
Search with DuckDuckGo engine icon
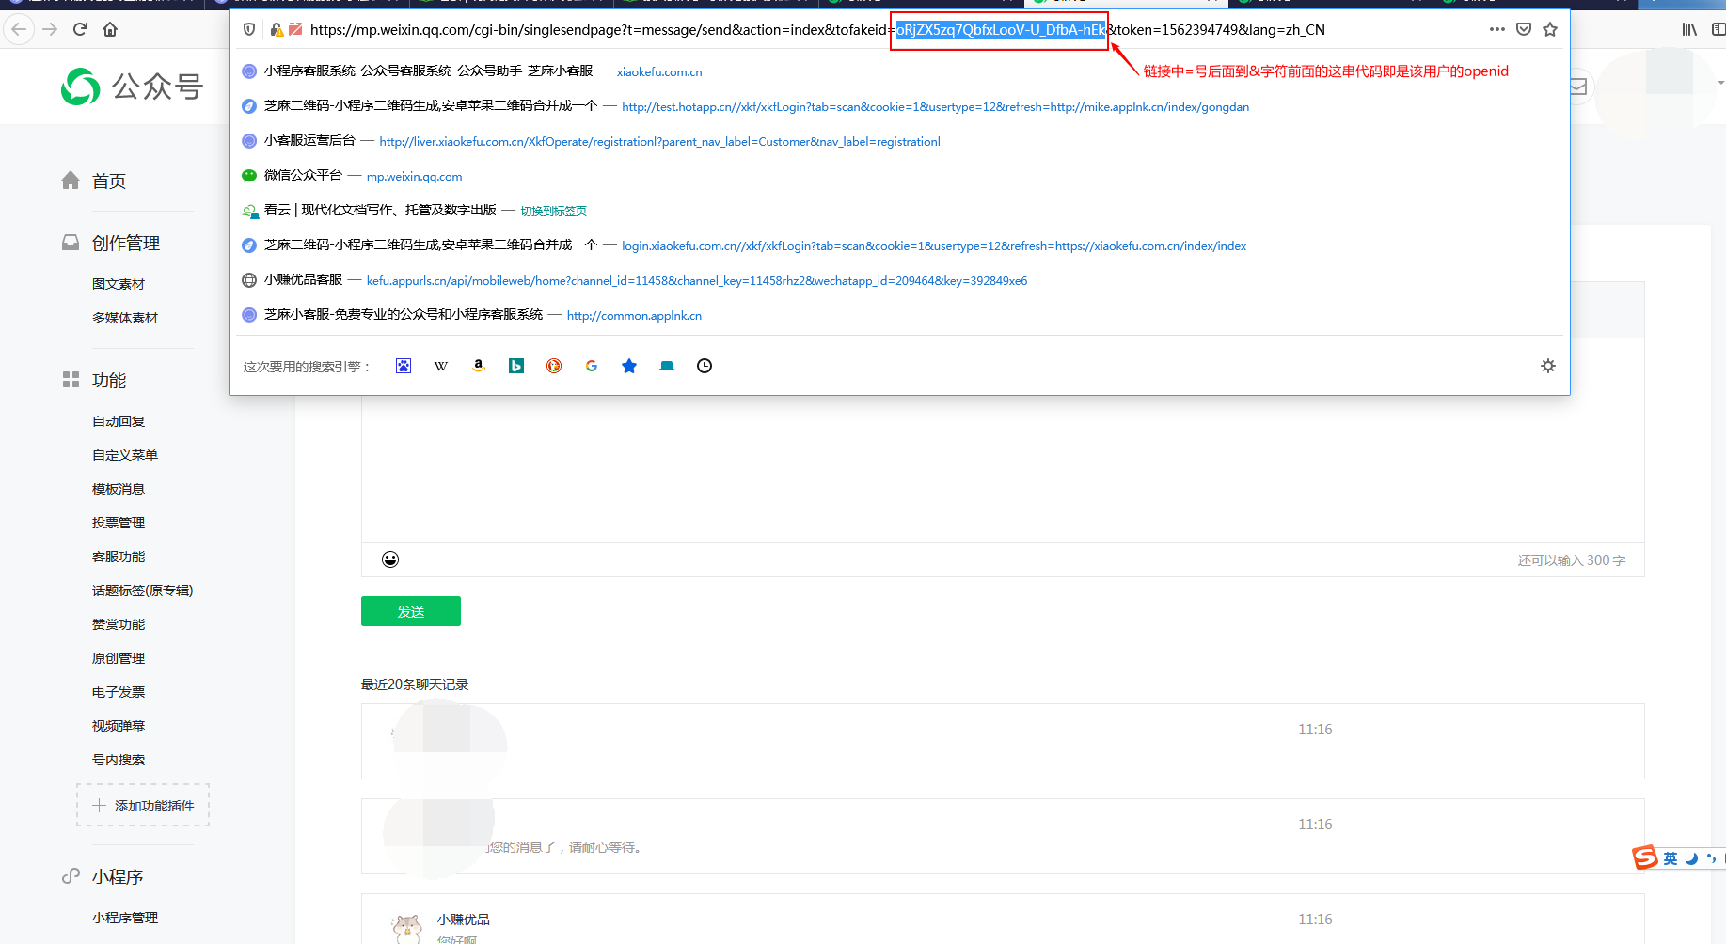pos(554,366)
